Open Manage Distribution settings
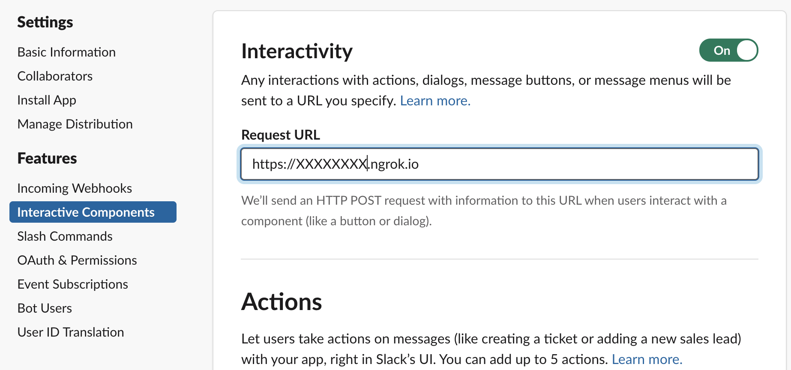Image resolution: width=791 pixels, height=370 pixels. pos(75,124)
